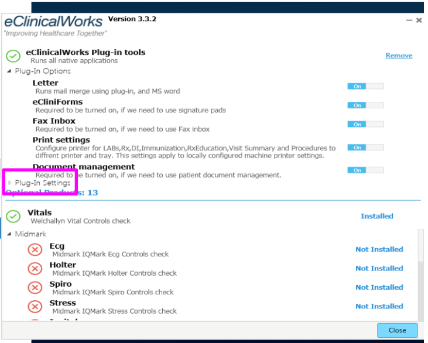Select the eCliniForms option title
This screenshot has width=428, height=343.
pyautogui.click(x=57, y=102)
